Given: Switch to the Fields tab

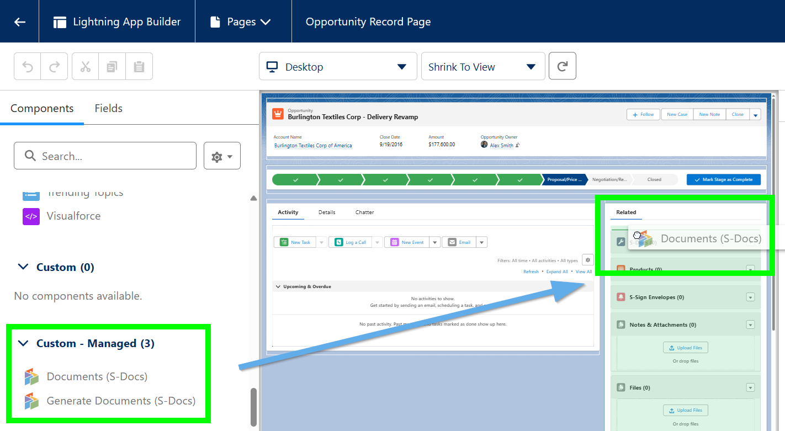Looking at the screenshot, I should [x=108, y=108].
